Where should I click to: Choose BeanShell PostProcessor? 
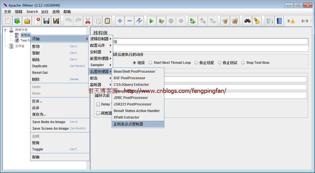[138, 72]
